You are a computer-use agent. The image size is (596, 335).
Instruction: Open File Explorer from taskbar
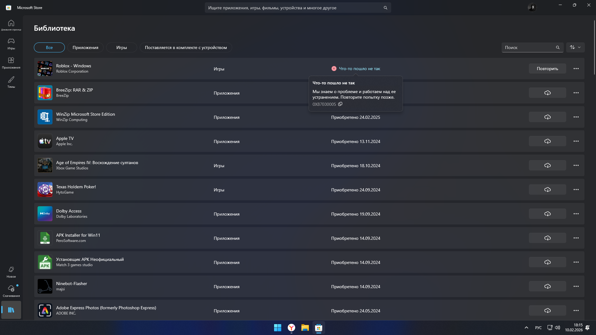pos(305,328)
